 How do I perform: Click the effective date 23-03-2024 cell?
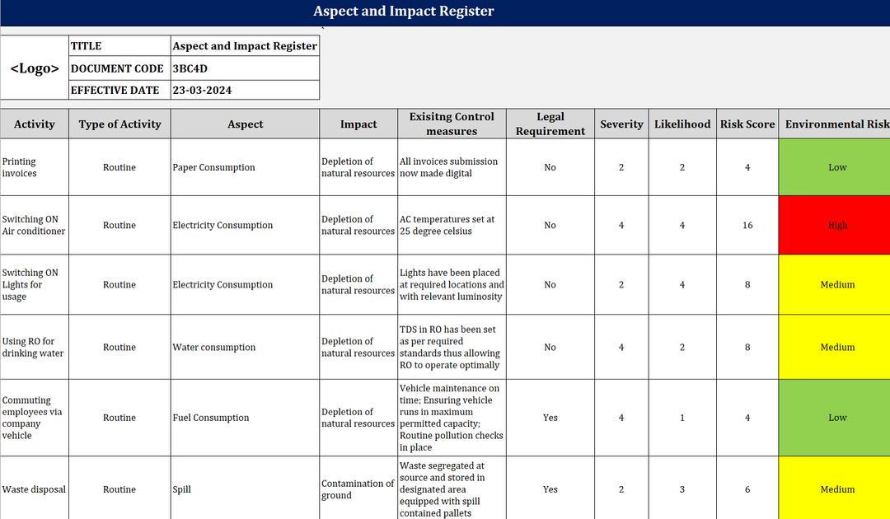point(245,91)
